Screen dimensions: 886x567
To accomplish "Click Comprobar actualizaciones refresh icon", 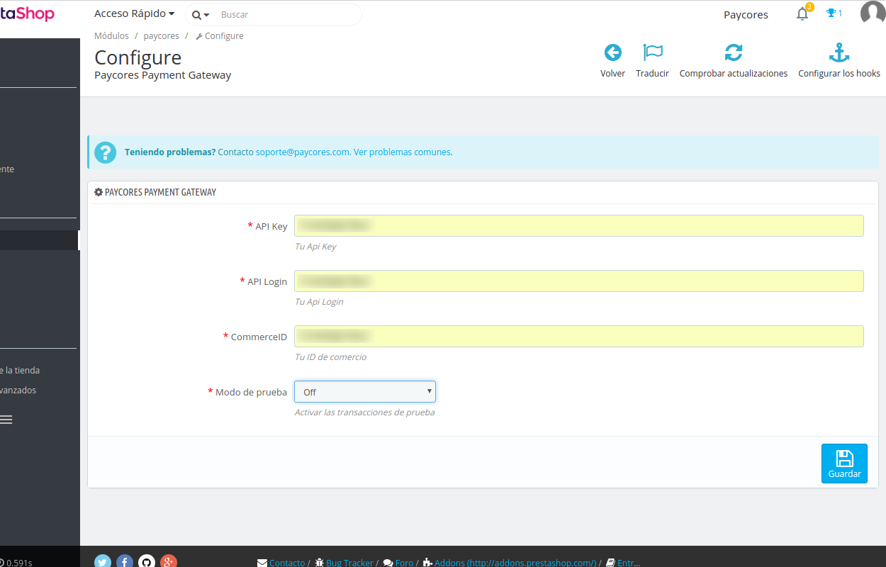I will click(734, 52).
